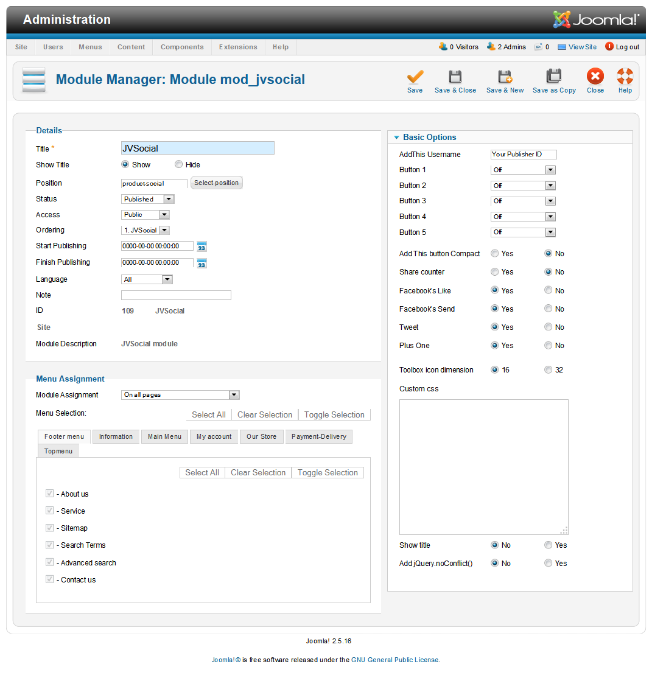Open the Button 3 dropdown
The height and width of the screenshot is (678, 652).
click(523, 201)
